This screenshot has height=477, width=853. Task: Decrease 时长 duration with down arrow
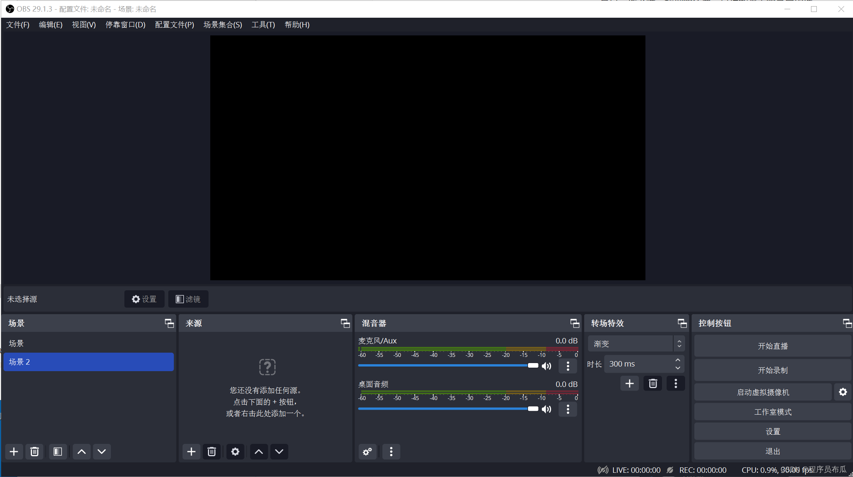(678, 368)
